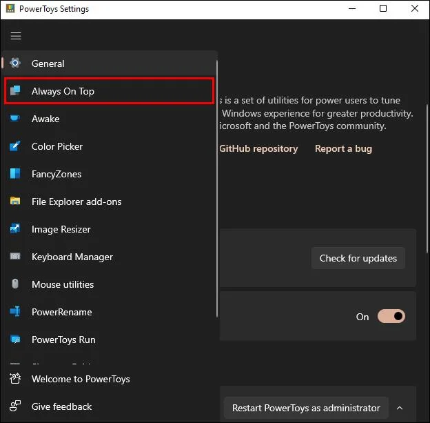Viewport: 430px width, 423px height.
Task: Click the Always On Top window icon
Action: click(15, 90)
